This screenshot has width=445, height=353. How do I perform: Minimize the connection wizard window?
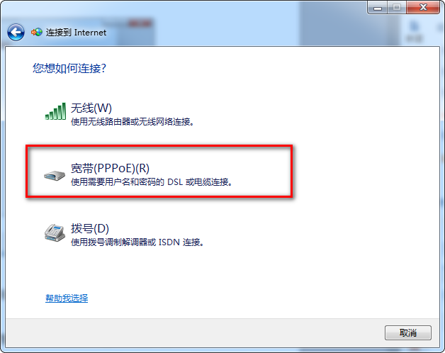click(377, 7)
